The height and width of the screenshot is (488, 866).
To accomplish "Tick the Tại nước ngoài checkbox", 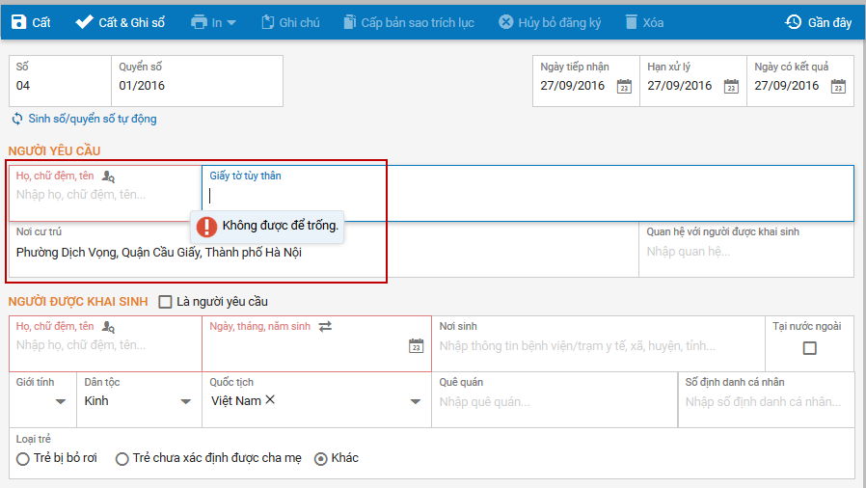I will click(x=809, y=348).
